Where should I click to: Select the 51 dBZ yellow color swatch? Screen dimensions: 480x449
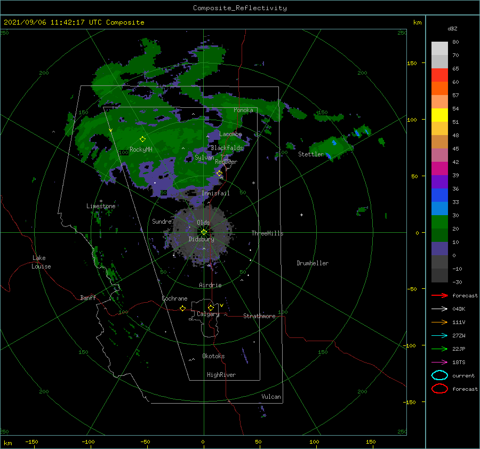[439, 115]
